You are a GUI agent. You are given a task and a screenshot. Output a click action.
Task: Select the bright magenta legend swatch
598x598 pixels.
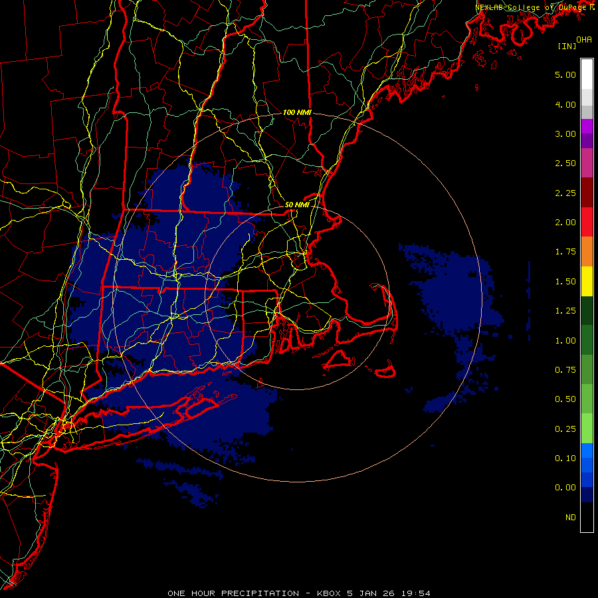click(587, 126)
